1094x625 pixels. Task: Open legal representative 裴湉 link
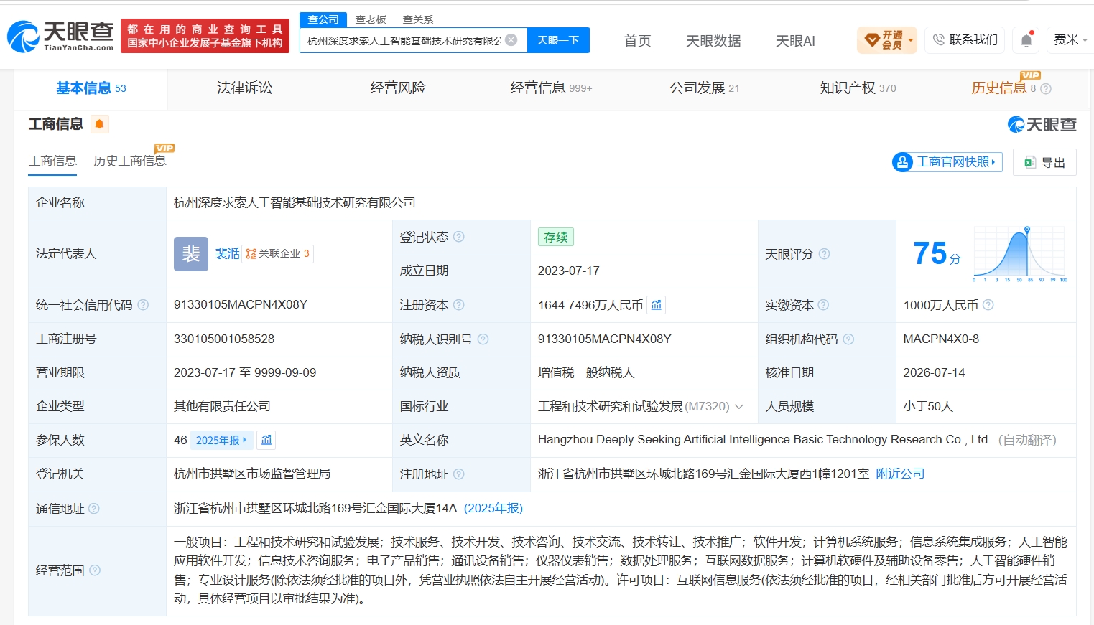228,254
